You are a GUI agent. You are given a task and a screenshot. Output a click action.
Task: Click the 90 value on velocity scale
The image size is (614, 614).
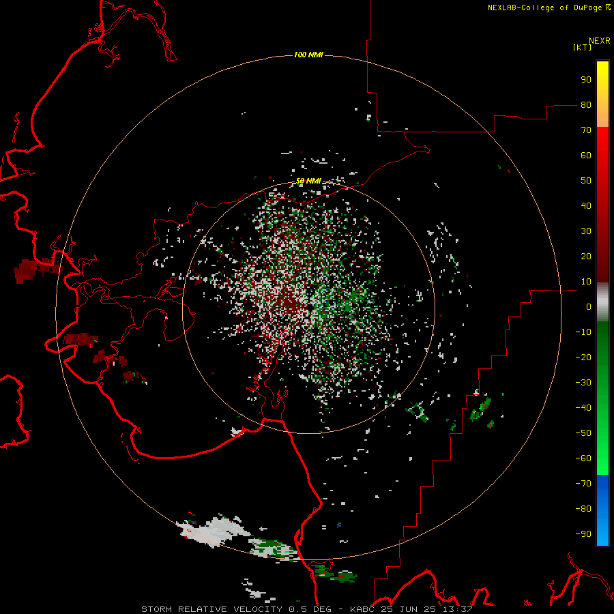tap(586, 80)
